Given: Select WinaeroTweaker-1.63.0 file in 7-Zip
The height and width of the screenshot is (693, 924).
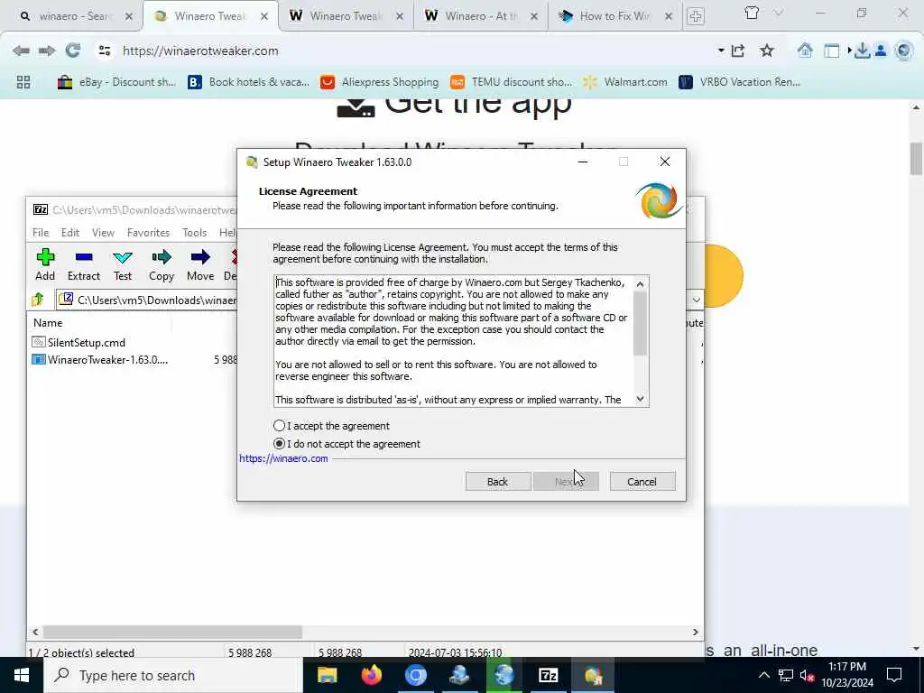Looking at the screenshot, I should (x=100, y=359).
